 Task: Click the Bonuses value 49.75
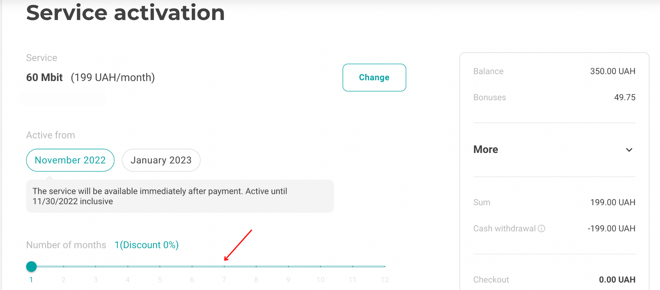[x=625, y=97]
